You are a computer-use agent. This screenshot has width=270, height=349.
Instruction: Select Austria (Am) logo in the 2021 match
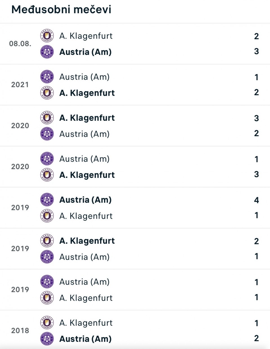coord(47,77)
